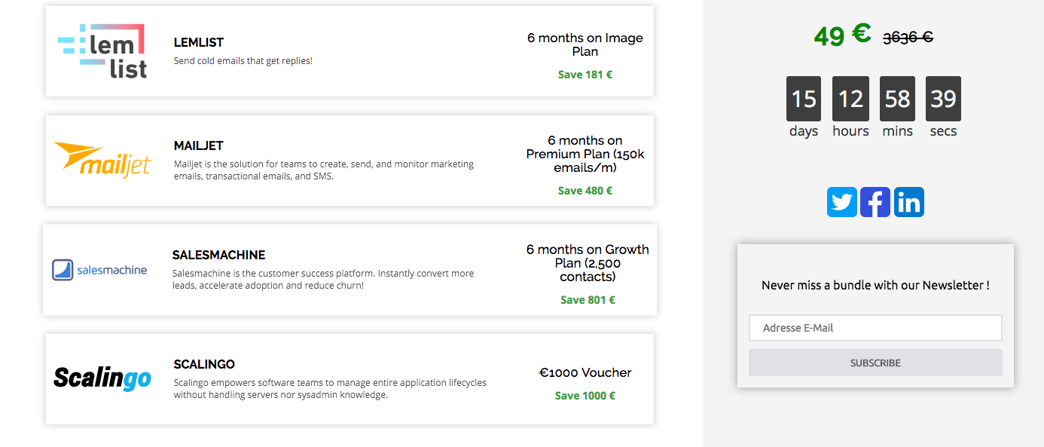The height and width of the screenshot is (447, 1044).
Task: Click the crossed-out 3636 € original price
Action: tap(908, 37)
